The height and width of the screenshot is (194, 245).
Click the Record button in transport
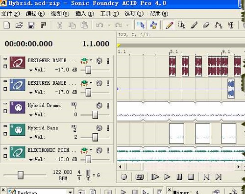[124, 177]
